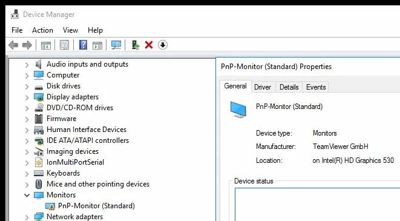The height and width of the screenshot is (221, 400).
Task: Click the Firmware chip icon
Action: click(x=39, y=119)
